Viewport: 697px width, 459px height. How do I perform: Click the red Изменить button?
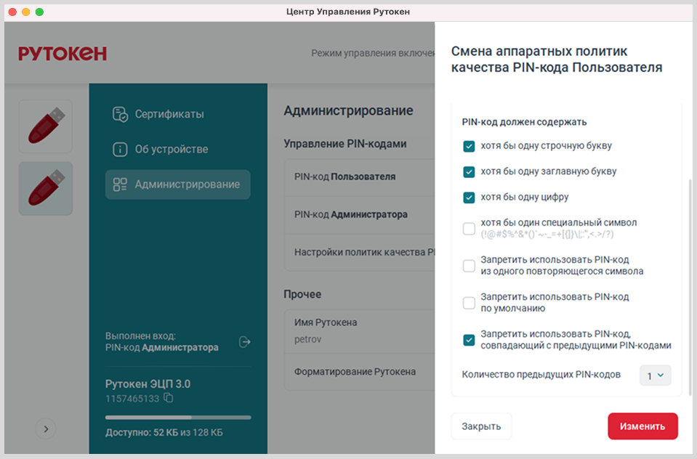[642, 426]
